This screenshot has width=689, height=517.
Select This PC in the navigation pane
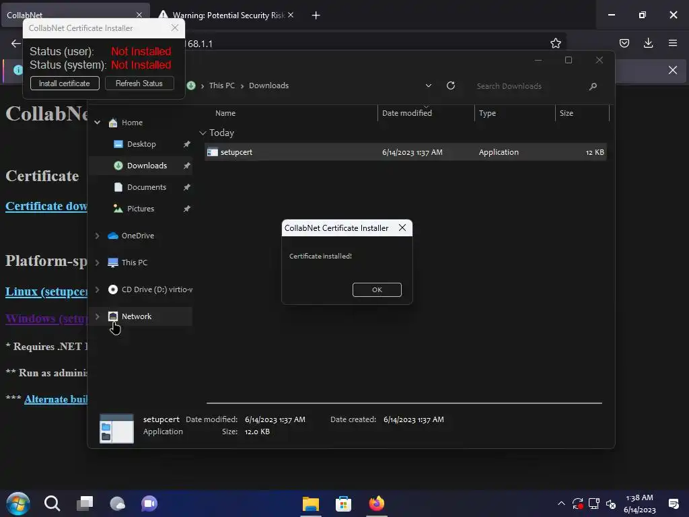click(x=134, y=263)
